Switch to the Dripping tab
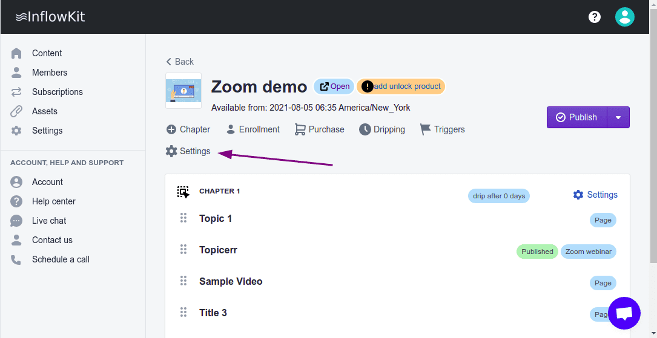Viewport: 657px width, 338px height. (x=382, y=129)
